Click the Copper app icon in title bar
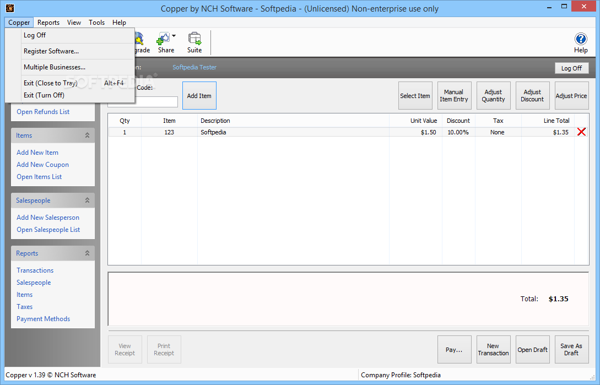The image size is (600, 385). 10,8
